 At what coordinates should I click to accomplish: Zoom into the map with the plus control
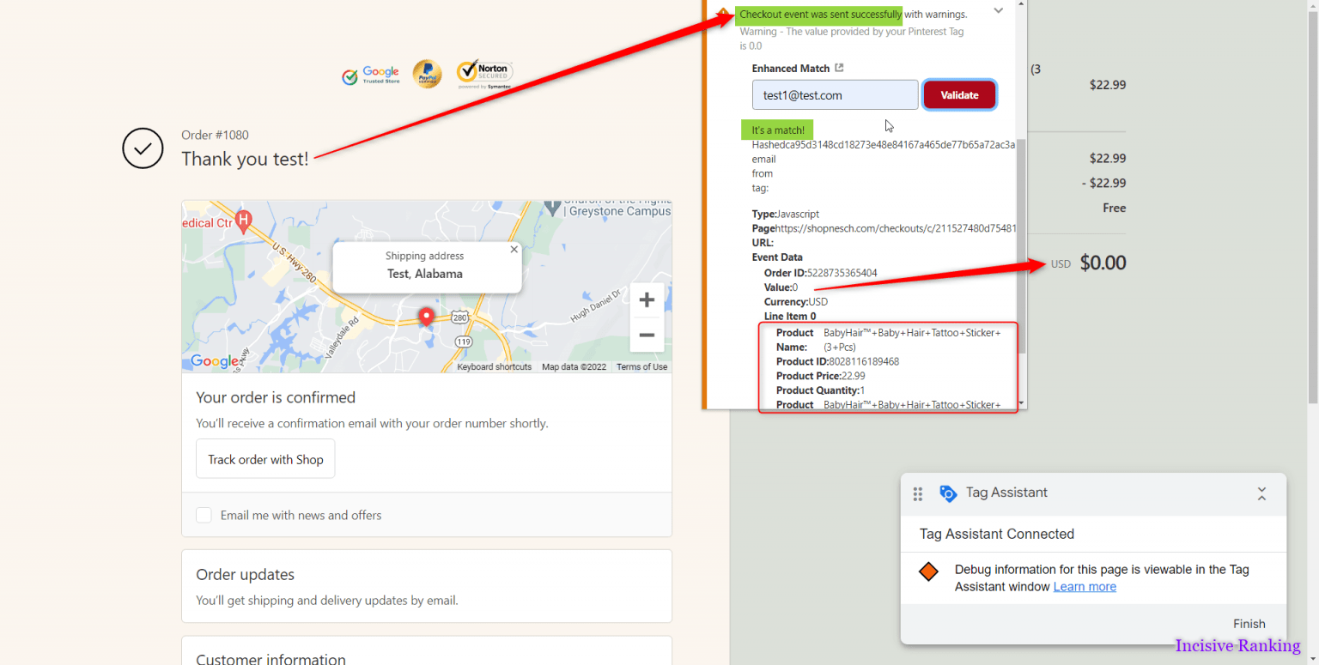[646, 299]
